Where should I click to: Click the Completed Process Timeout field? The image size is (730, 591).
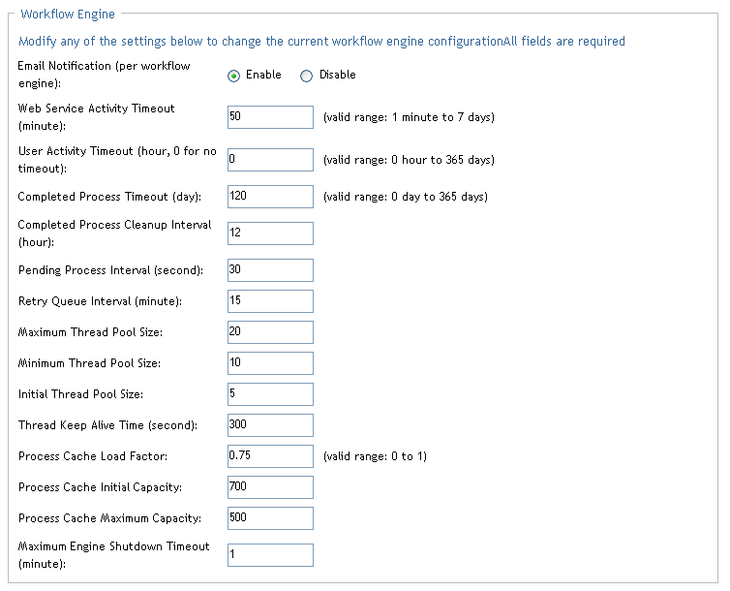click(x=270, y=197)
